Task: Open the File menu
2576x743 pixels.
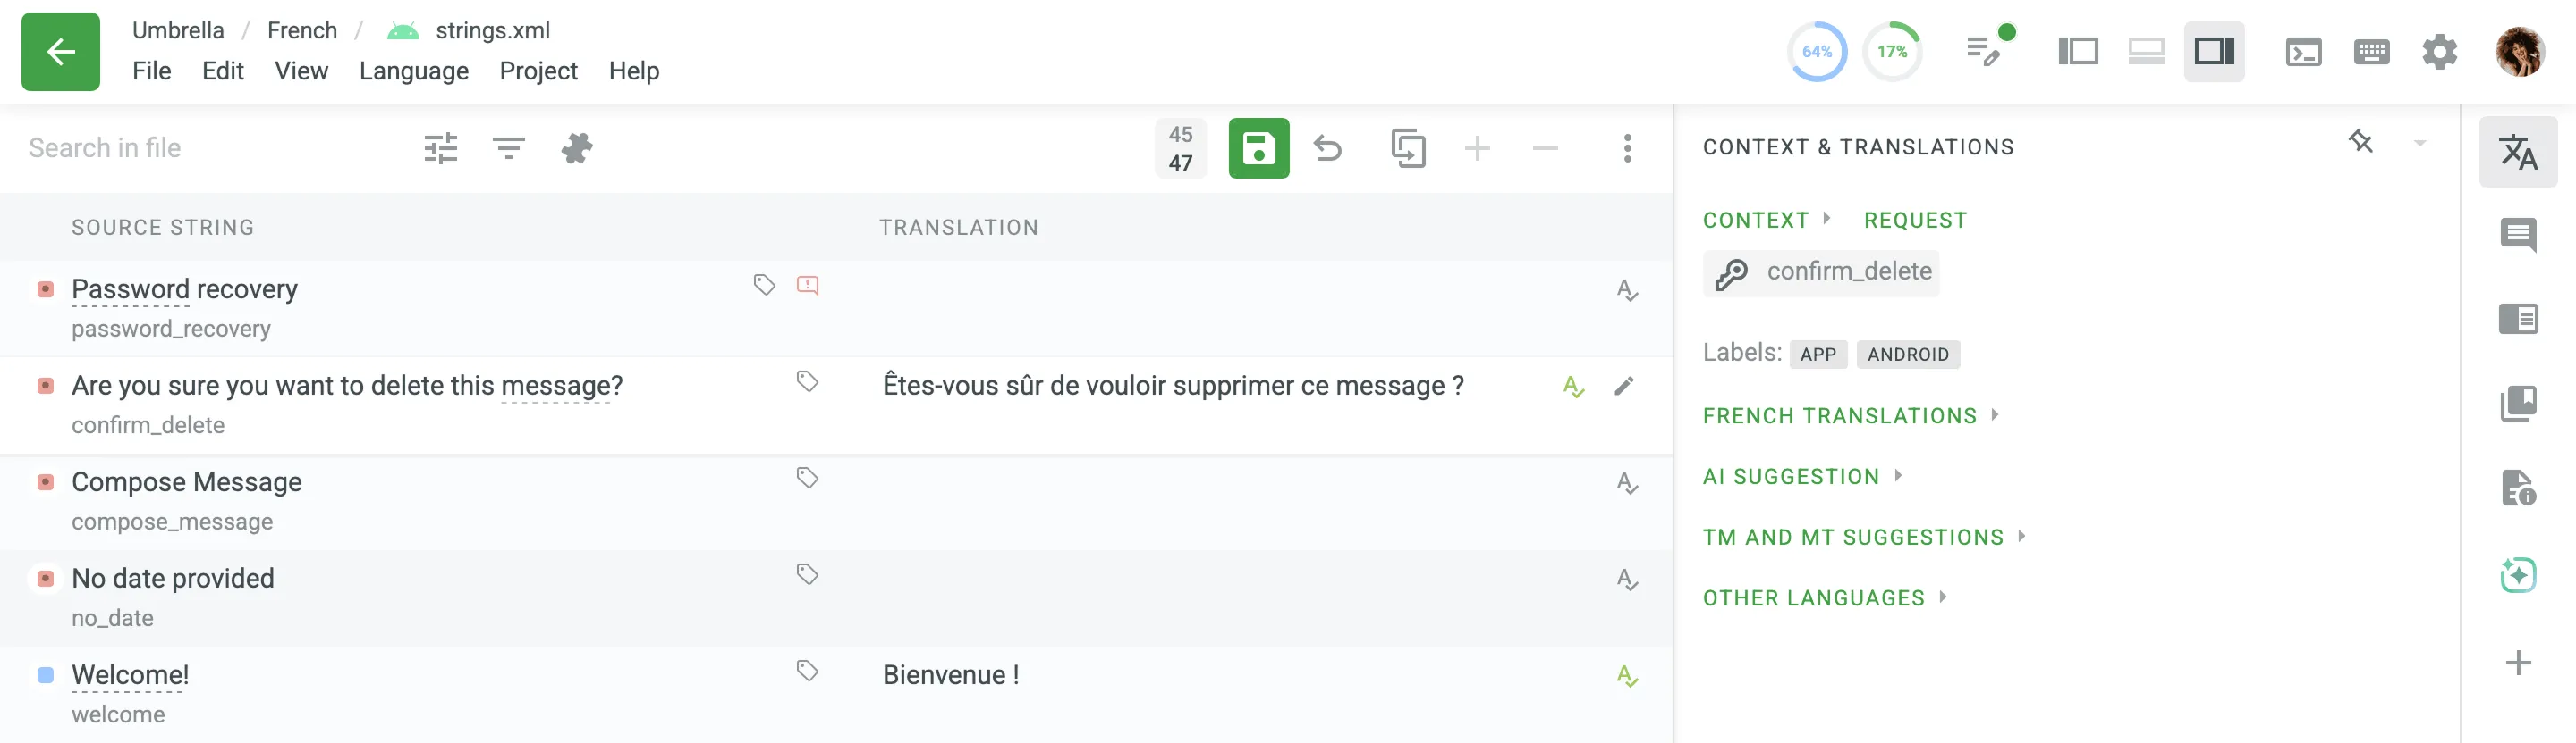Action: (152, 70)
